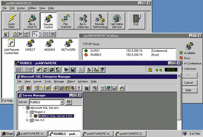Select the RUBBLE host in TCP/IP Hosts
The image size is (203, 137).
129,55
